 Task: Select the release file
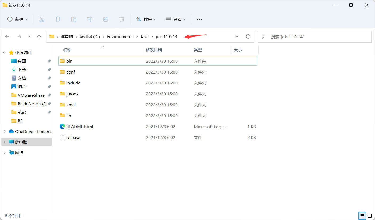[158, 137]
